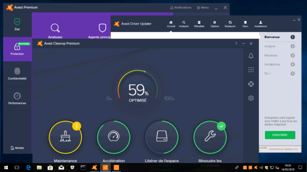
Task: Open the all functions grid icon in Cleanup Premium
Action: click(x=251, y=70)
